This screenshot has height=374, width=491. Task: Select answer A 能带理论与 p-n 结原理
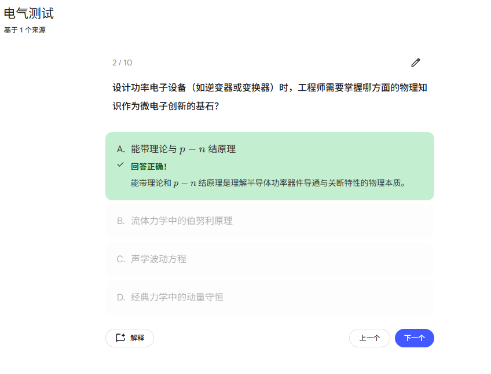click(x=270, y=166)
